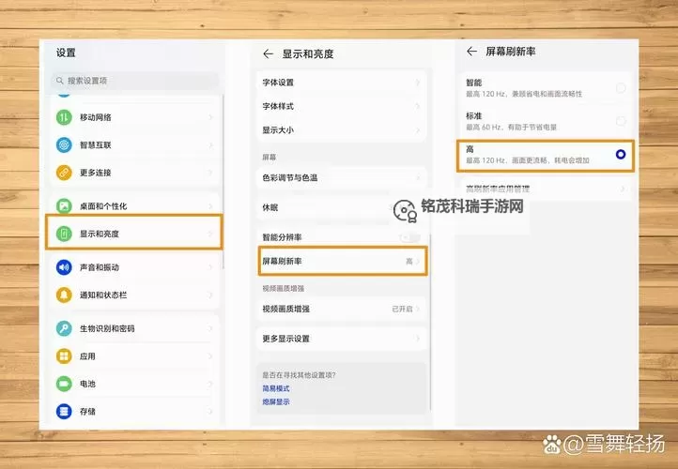Tap the 生物识别和密码 key icon
The image size is (678, 469).
pyautogui.click(x=64, y=328)
